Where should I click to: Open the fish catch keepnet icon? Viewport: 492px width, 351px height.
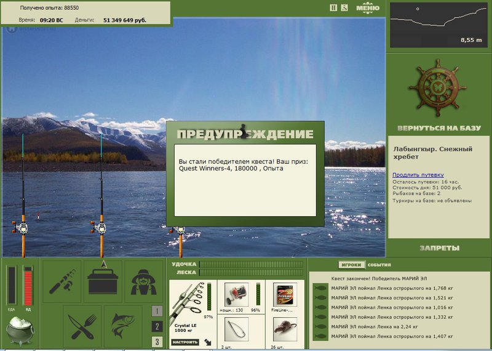pyautogui.click(x=124, y=326)
